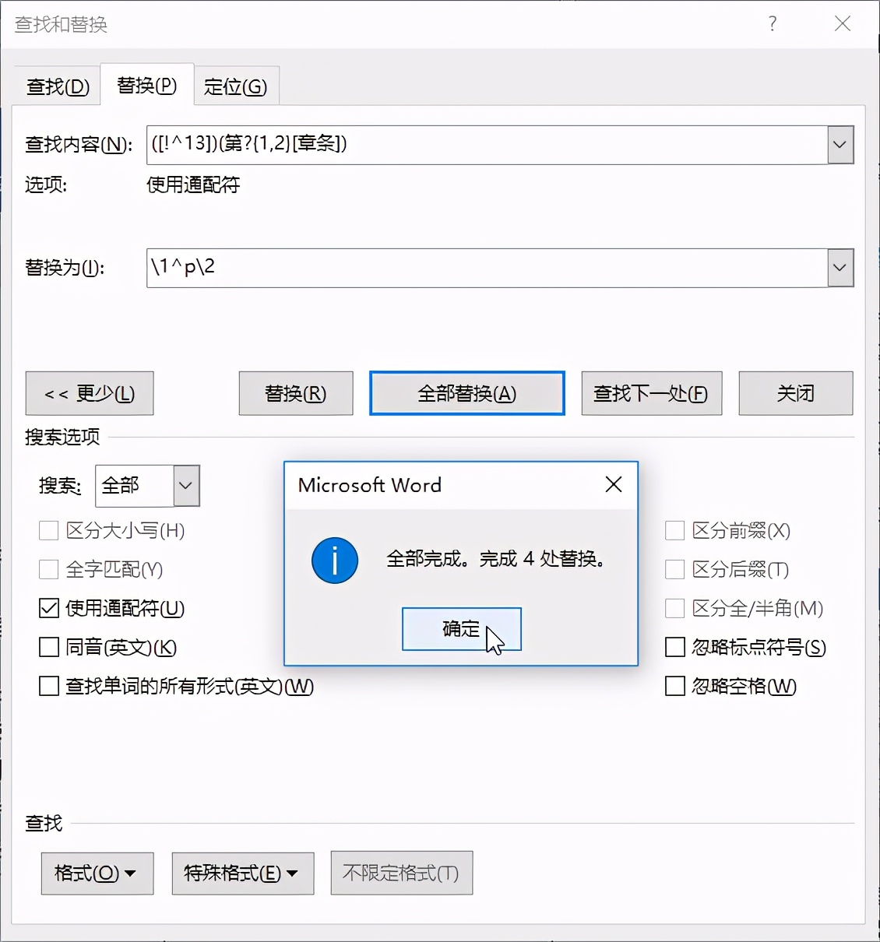Open the 替换为 history dropdown
Image resolution: width=880 pixels, height=942 pixels.
click(839, 267)
